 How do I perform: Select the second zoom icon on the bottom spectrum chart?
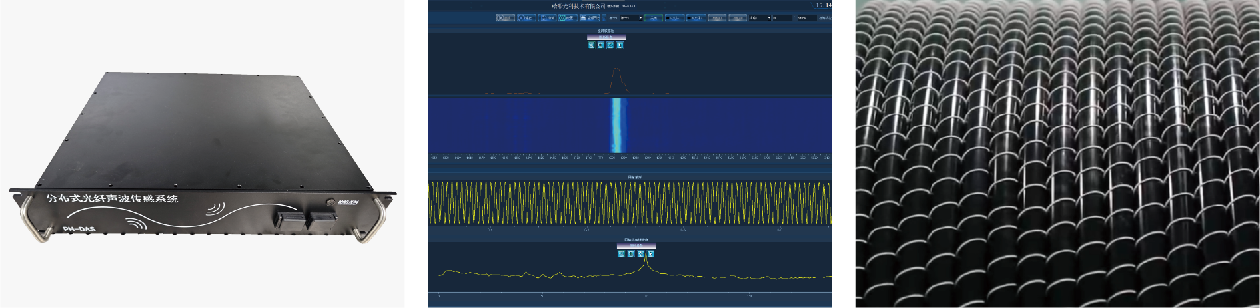[x=631, y=253]
